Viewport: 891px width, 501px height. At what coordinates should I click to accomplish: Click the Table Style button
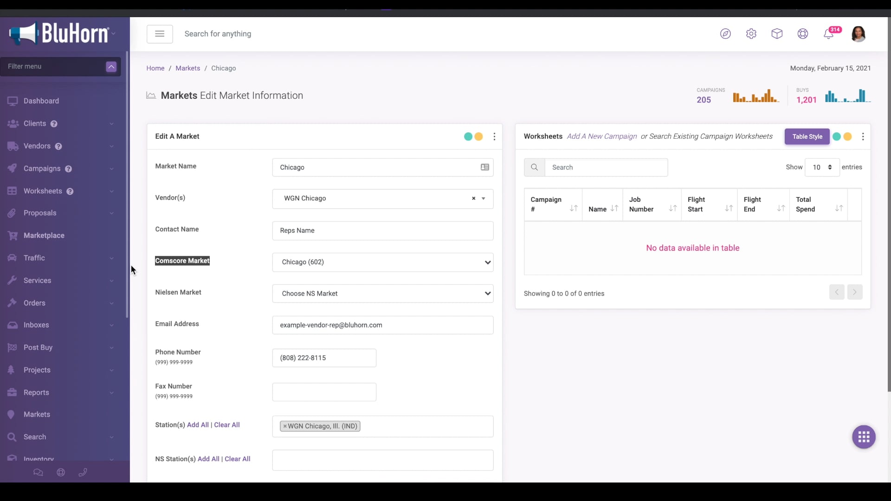coord(807,136)
